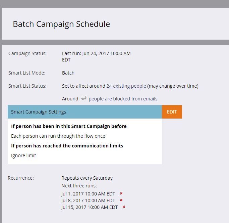
Task: Click the communication limits heading
Action: [67, 146]
